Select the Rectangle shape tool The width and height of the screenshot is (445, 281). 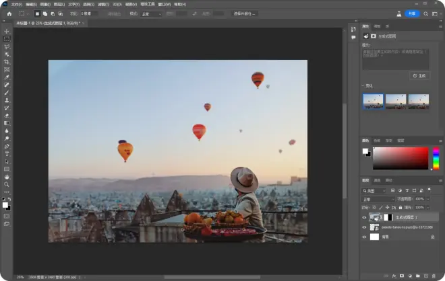point(7,169)
